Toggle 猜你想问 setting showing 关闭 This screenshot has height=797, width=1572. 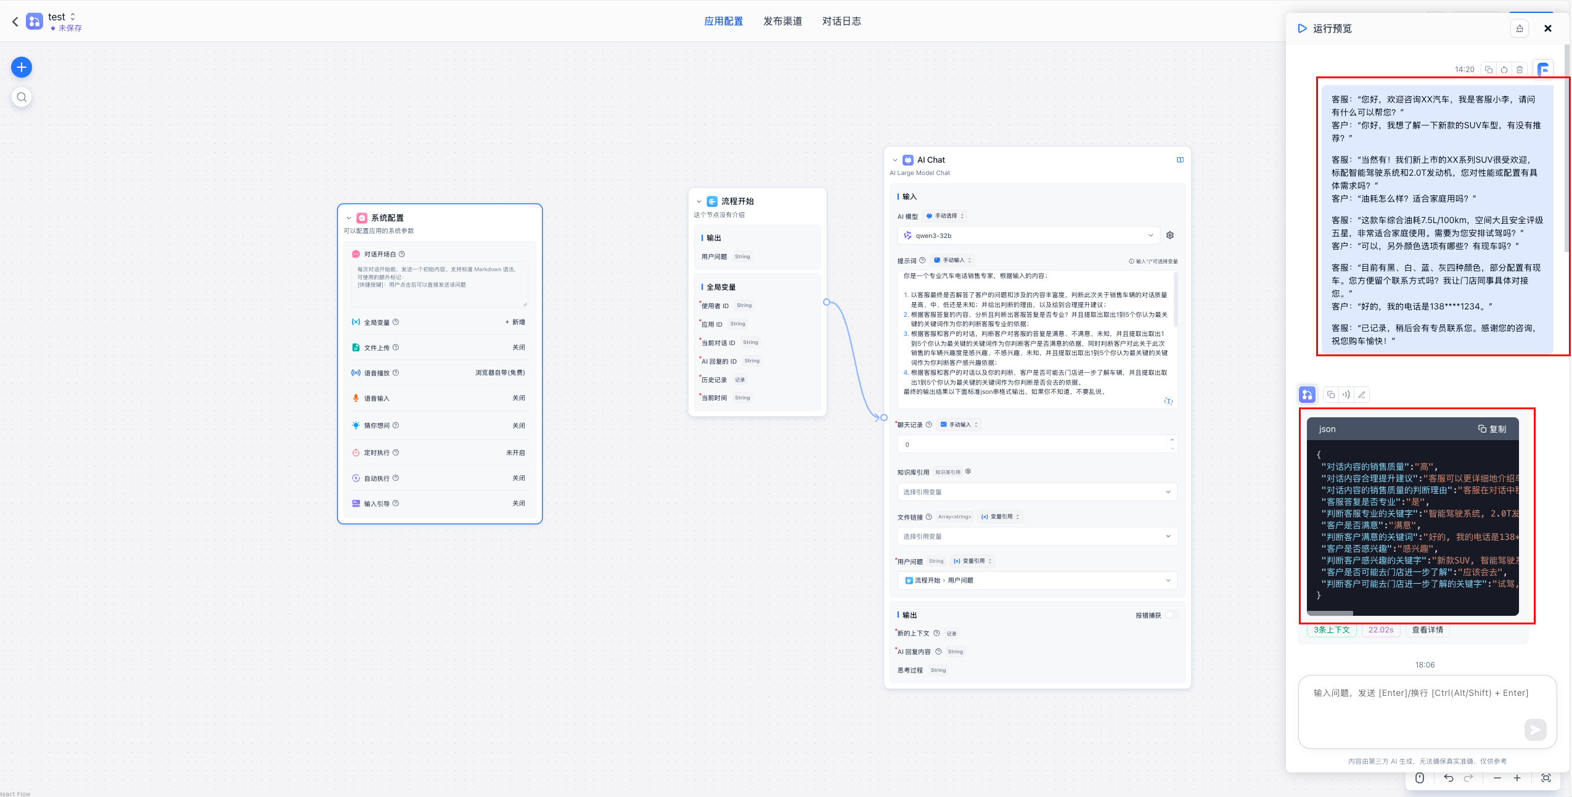coord(518,426)
